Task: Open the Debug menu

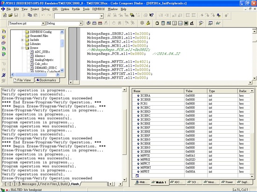Action: pos(45,9)
